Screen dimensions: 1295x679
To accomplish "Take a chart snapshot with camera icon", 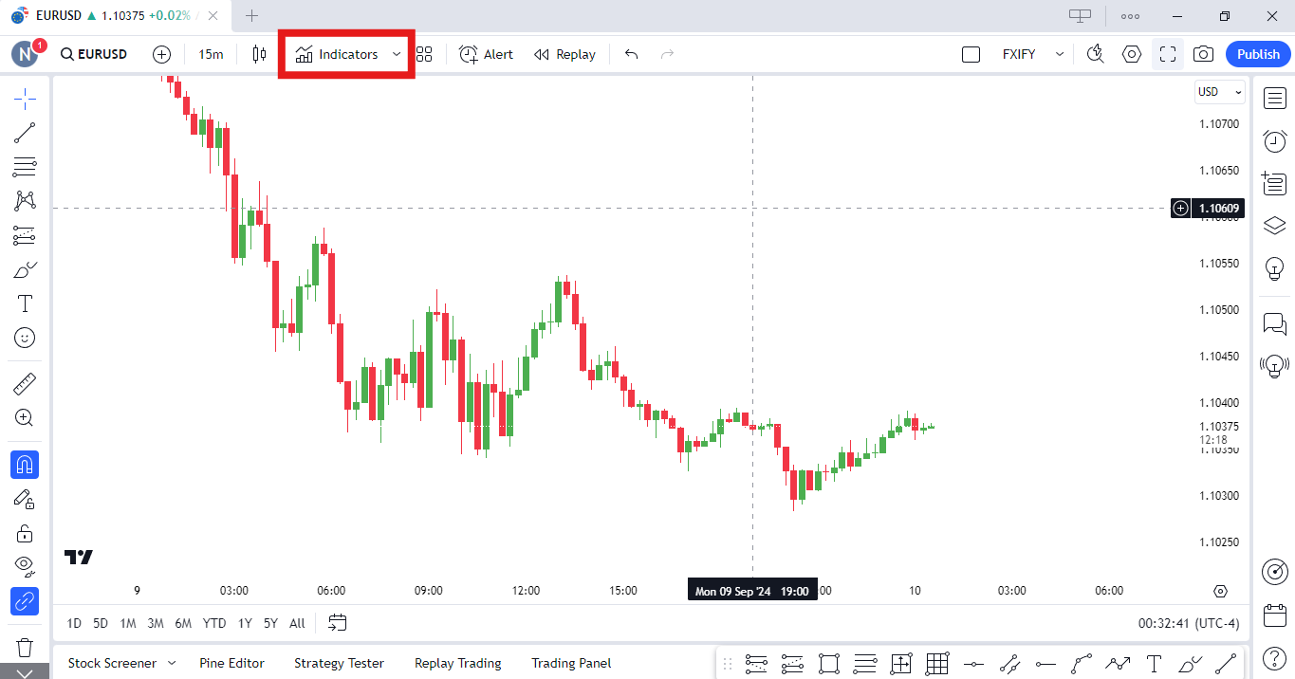I will click(1203, 54).
